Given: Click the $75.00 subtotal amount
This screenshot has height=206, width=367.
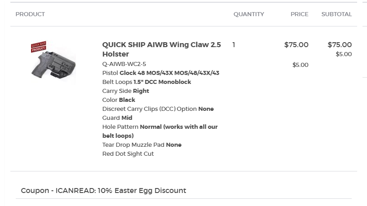Looking at the screenshot, I should pyautogui.click(x=340, y=44).
